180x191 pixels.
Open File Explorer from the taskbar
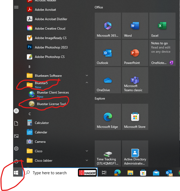[130, 173]
